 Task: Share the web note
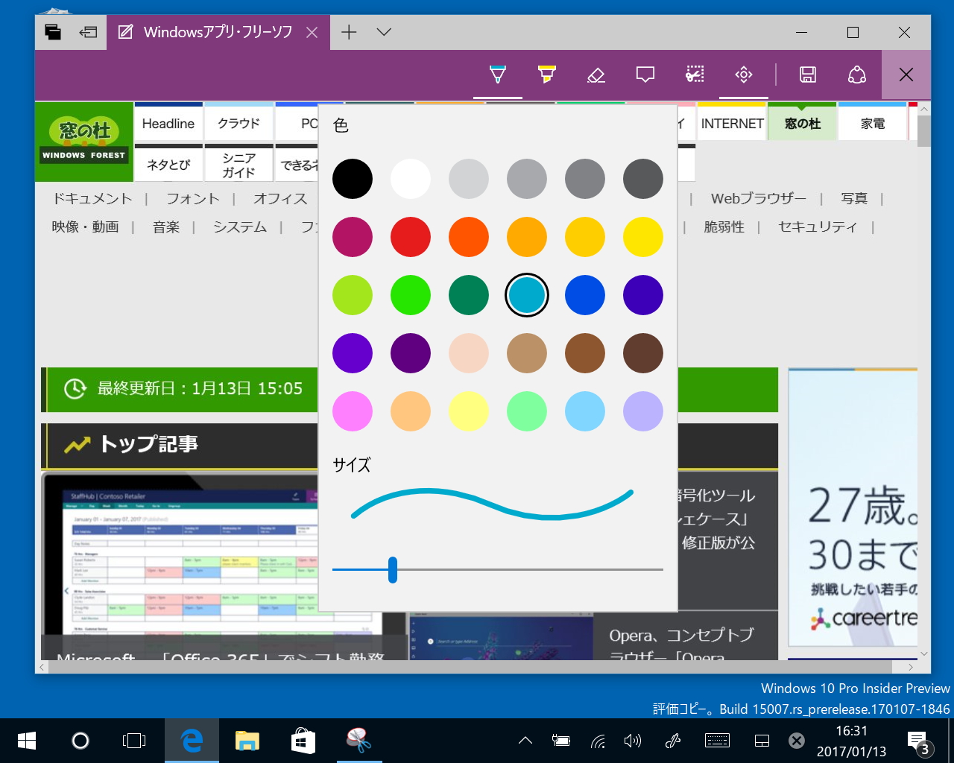pyautogui.click(x=856, y=75)
